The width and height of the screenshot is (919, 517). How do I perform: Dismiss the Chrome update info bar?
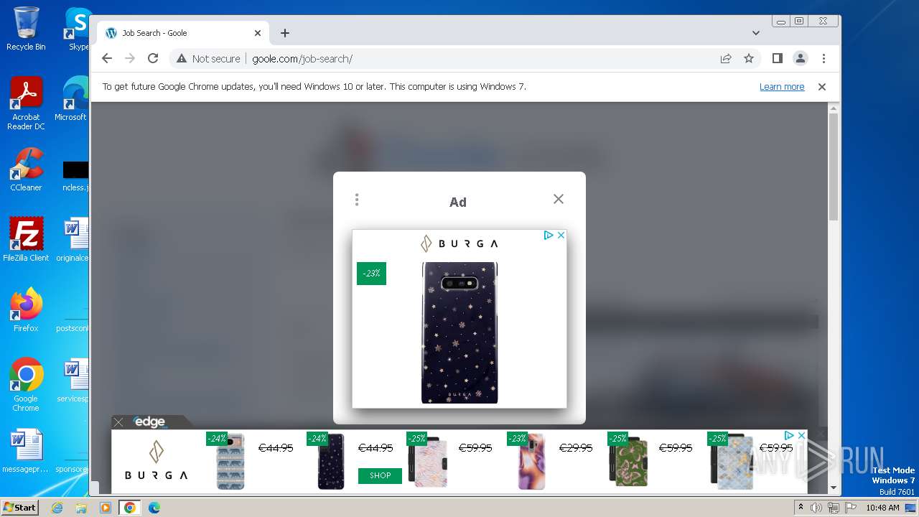[822, 87]
